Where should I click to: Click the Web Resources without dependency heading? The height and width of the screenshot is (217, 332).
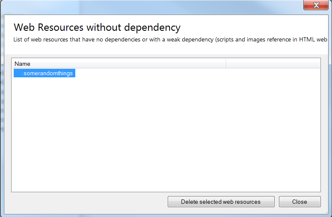(x=97, y=28)
